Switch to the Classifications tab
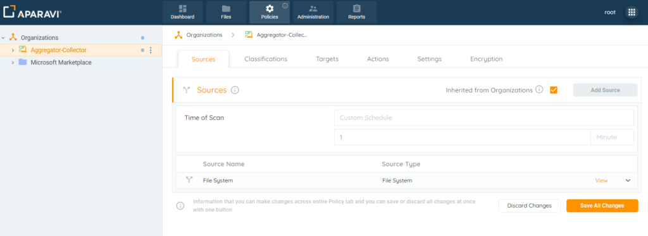 tap(266, 59)
